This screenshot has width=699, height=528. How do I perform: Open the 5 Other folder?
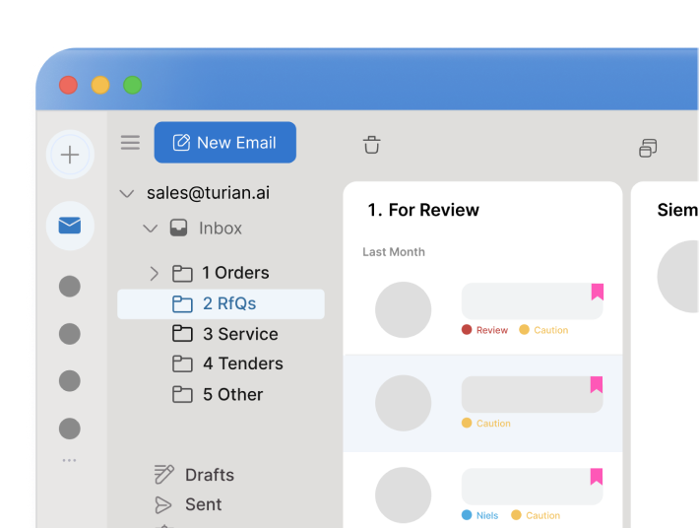[x=218, y=395]
